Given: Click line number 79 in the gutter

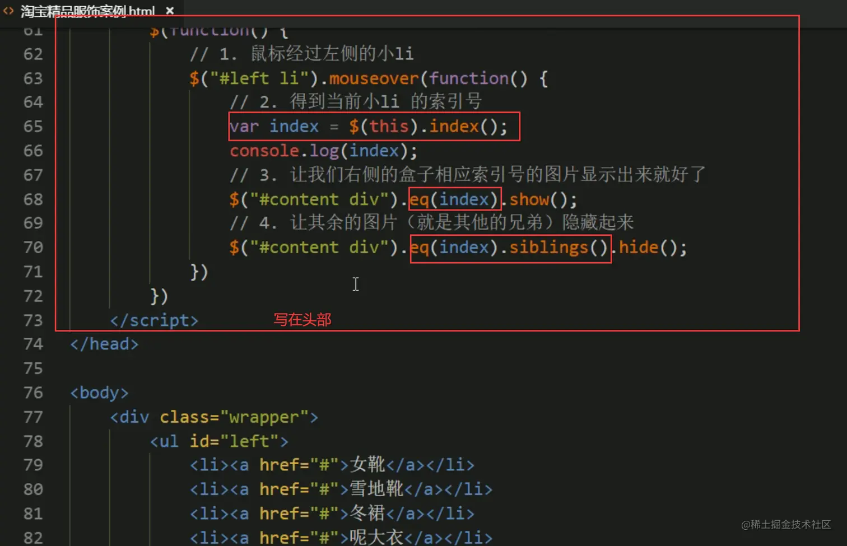Looking at the screenshot, I should pyautogui.click(x=33, y=465).
